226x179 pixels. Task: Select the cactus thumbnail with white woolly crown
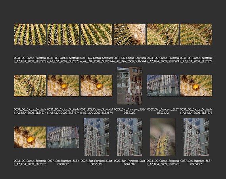130,34
